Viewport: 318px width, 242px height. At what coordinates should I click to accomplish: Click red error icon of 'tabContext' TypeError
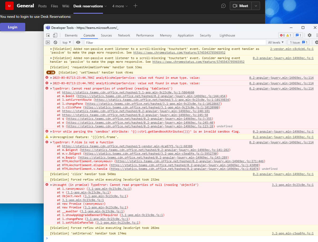tap(47, 88)
